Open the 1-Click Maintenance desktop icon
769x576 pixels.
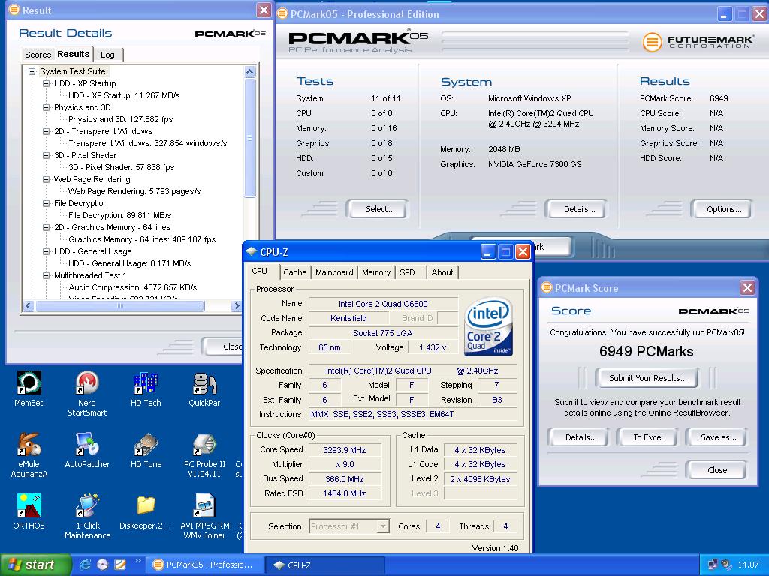point(87,506)
